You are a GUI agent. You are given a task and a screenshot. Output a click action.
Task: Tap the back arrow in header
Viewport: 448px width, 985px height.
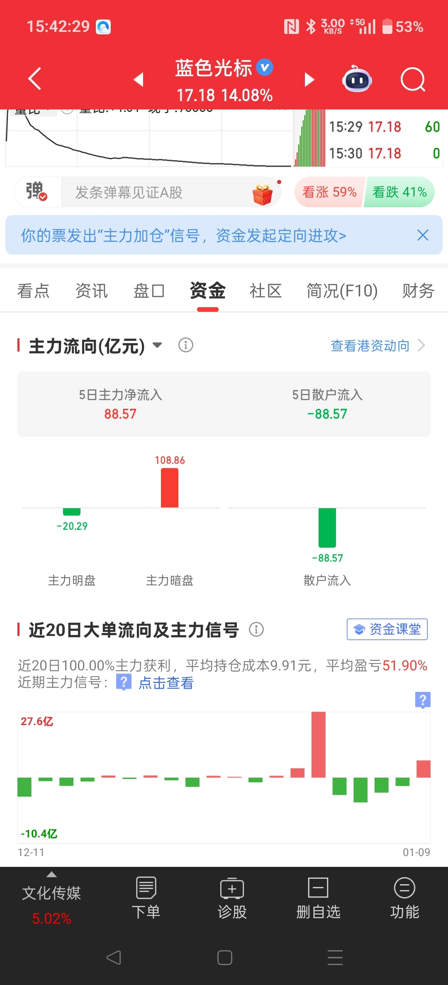tap(35, 79)
